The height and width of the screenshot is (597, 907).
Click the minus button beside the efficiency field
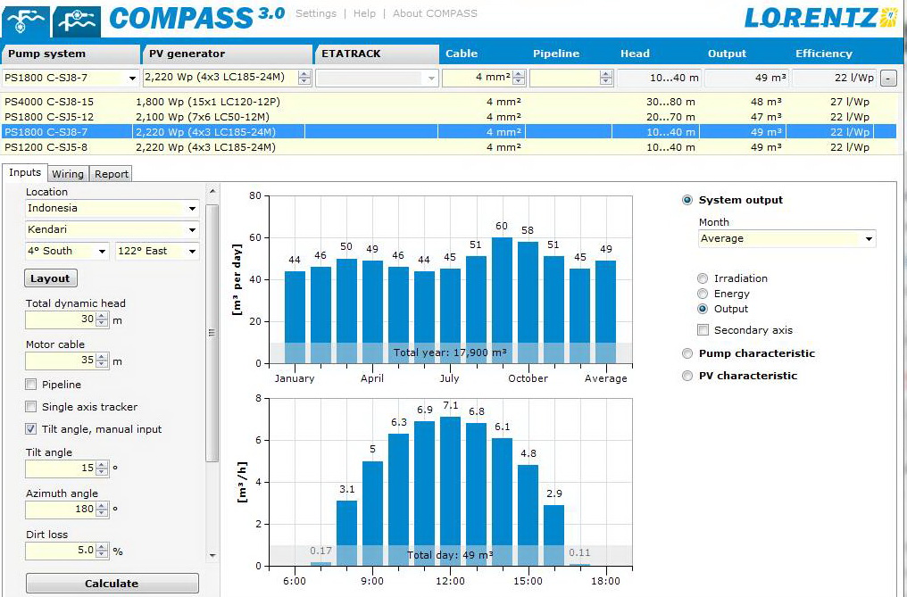click(x=888, y=79)
